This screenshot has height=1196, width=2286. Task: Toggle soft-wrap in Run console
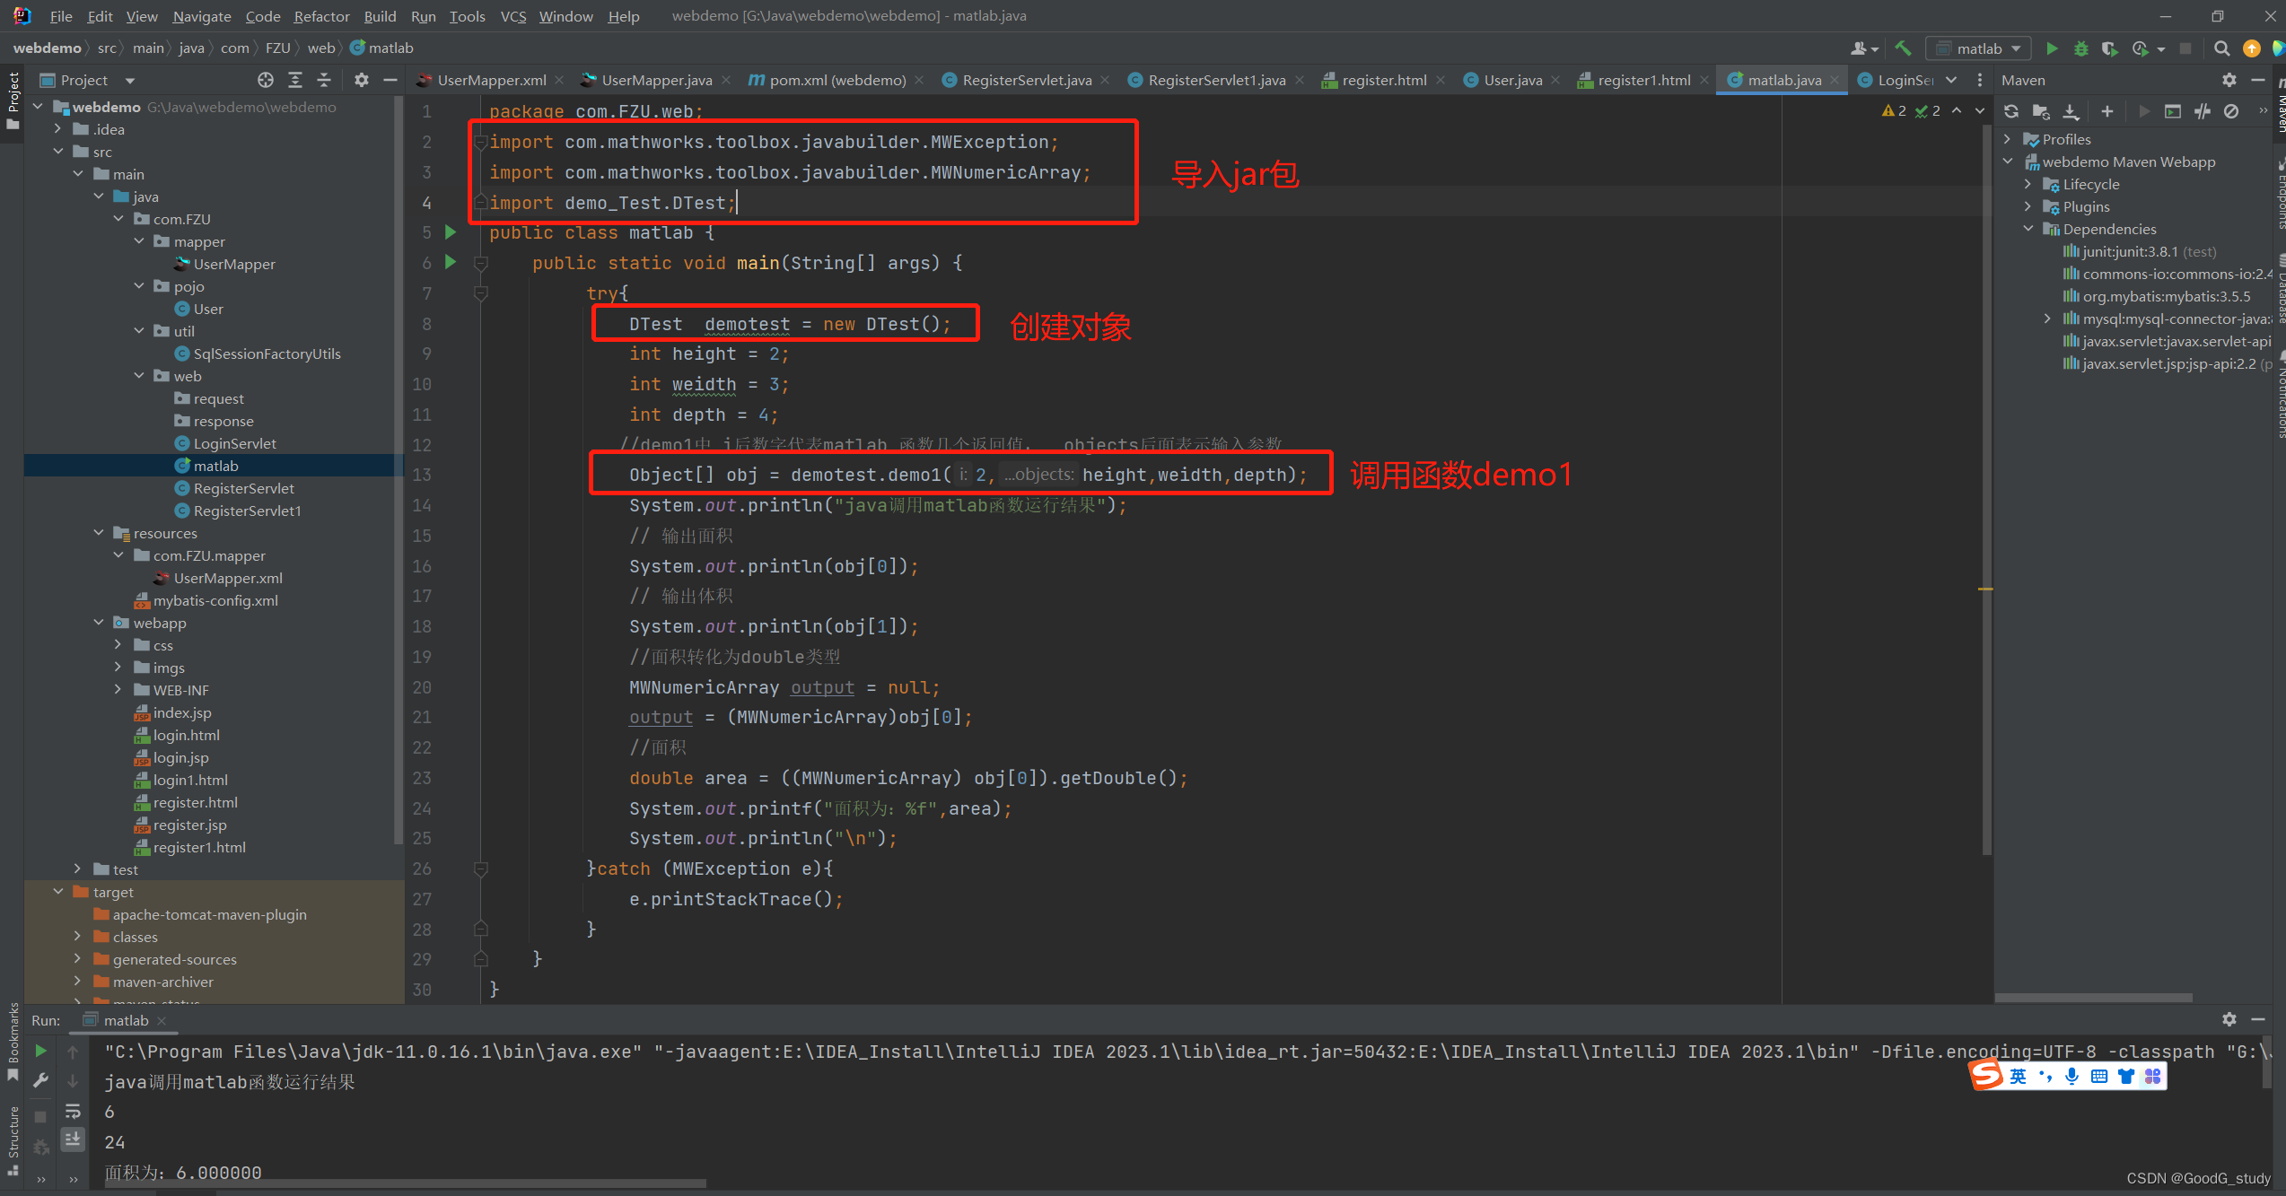tap(73, 1111)
